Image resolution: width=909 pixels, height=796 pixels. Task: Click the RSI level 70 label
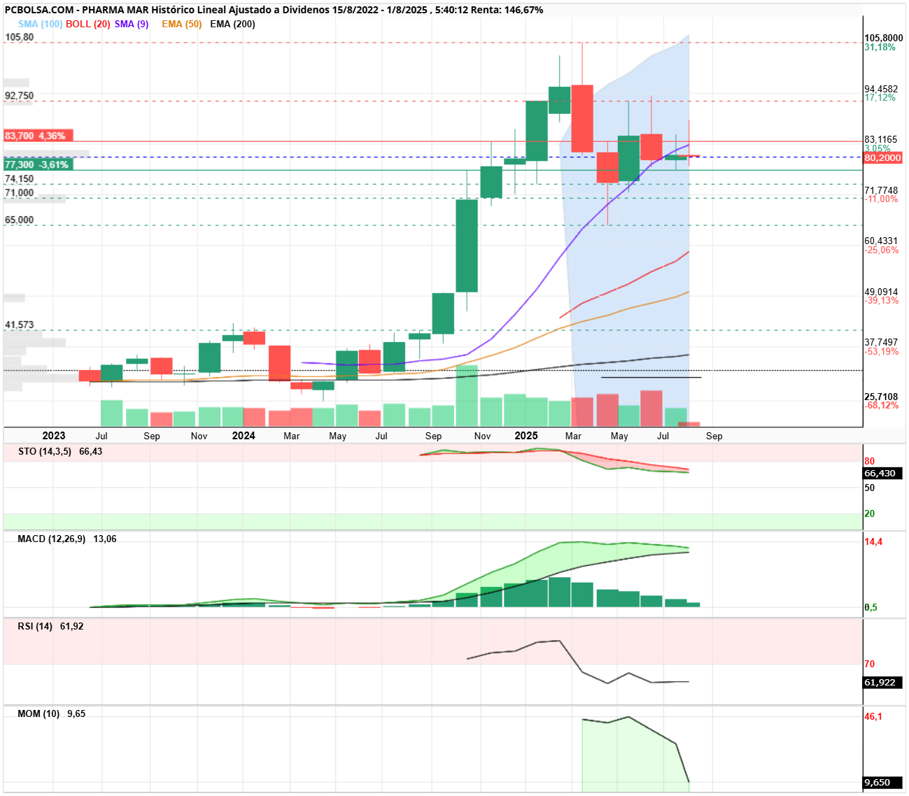click(x=870, y=664)
